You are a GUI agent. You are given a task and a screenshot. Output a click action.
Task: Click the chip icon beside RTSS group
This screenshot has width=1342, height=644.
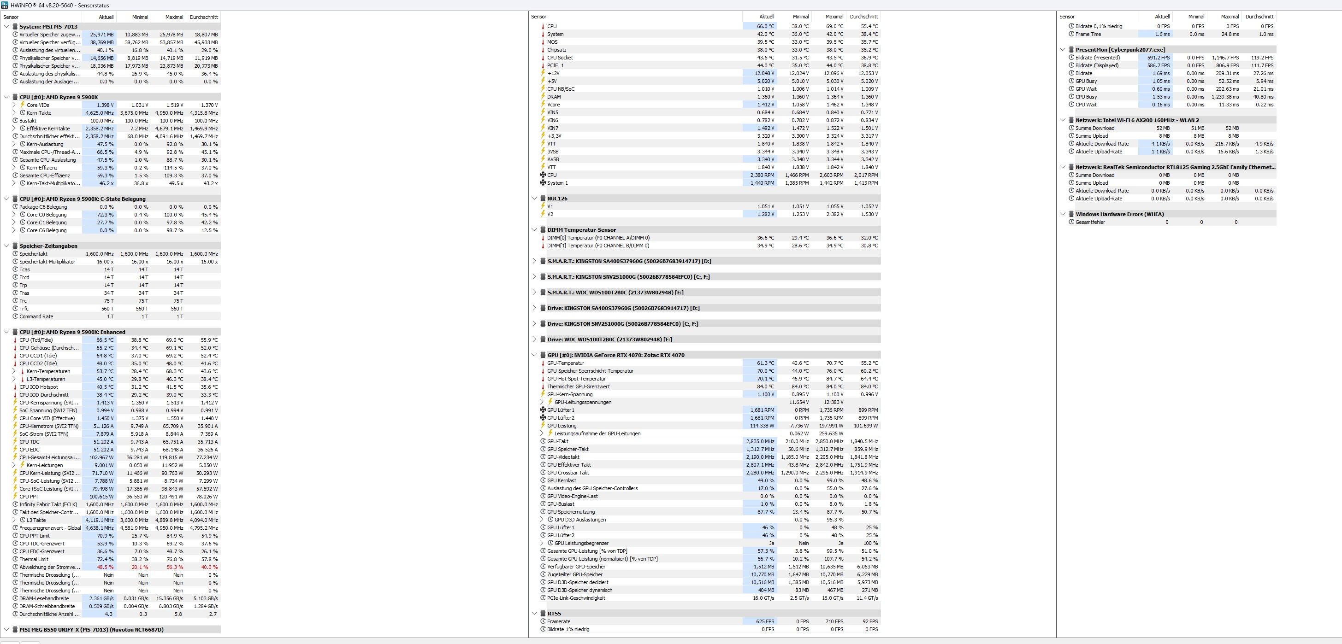[543, 613]
